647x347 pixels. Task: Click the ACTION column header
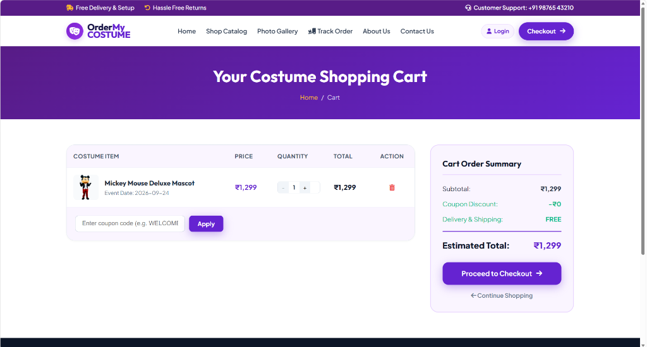pos(392,156)
